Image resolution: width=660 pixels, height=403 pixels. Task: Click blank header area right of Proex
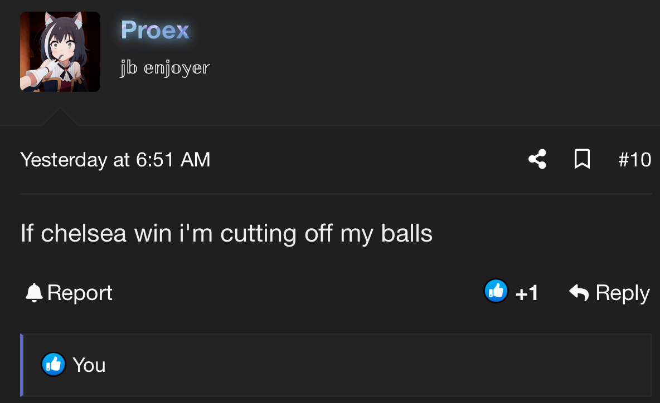pyautogui.click(x=421, y=51)
